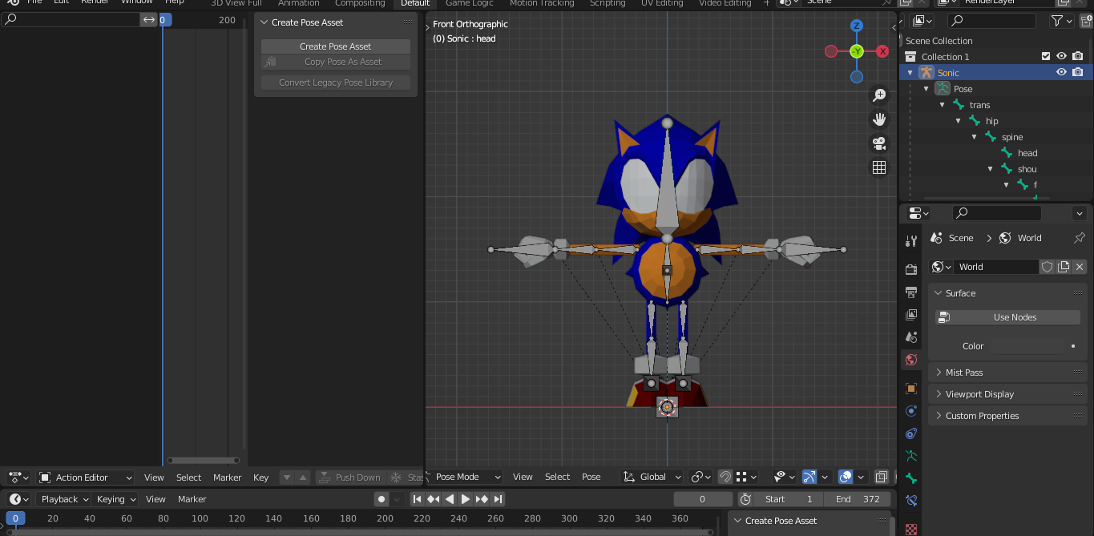
Task: Hide Collection 1 in viewport via eye icon
Action: point(1061,56)
